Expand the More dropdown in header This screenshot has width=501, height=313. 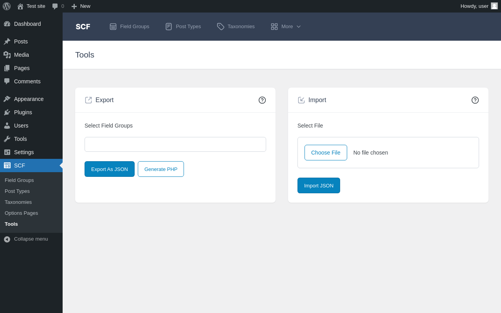(286, 27)
